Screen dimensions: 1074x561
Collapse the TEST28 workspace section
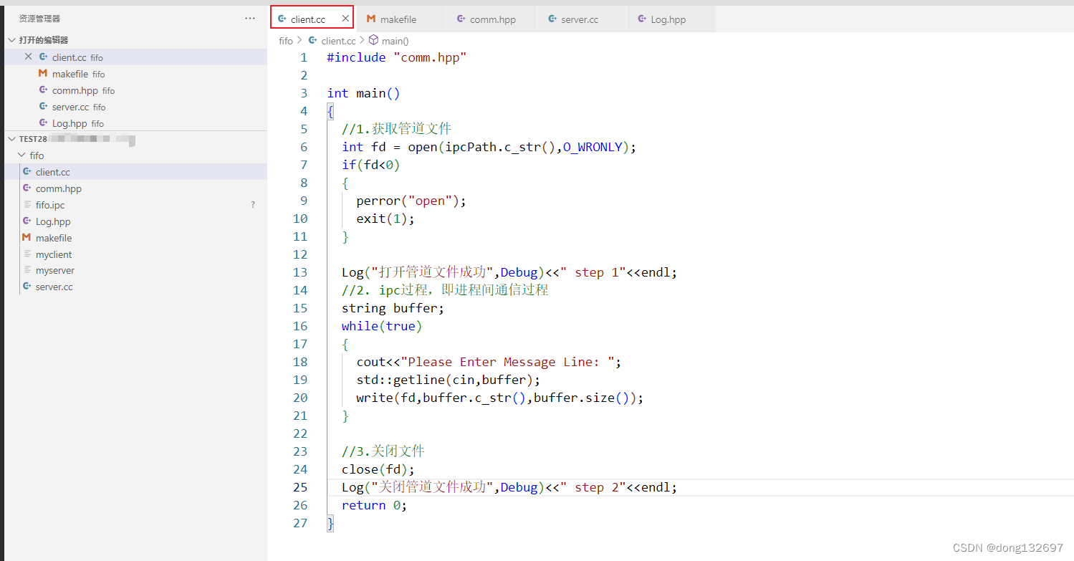tap(11, 139)
